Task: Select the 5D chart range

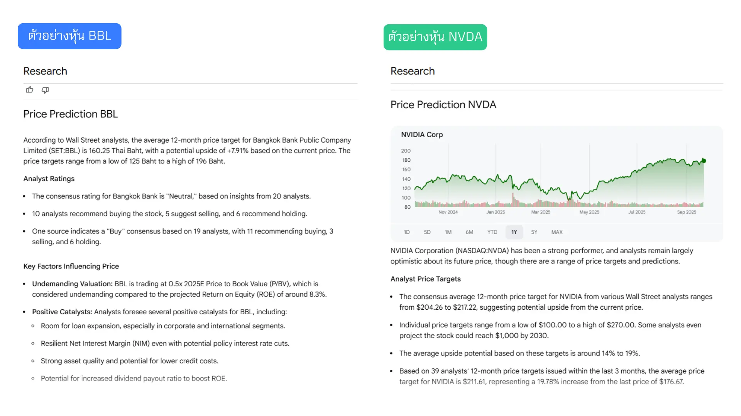Action: [x=427, y=232]
